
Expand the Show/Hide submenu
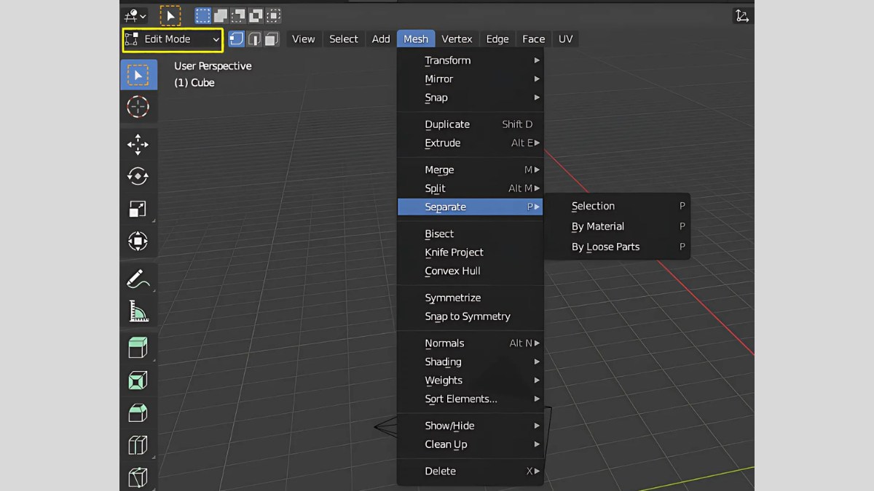[471, 426]
